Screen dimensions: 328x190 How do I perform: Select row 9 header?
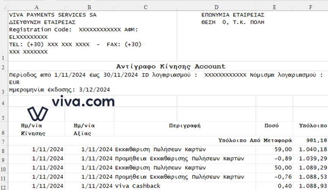click(x=4, y=159)
